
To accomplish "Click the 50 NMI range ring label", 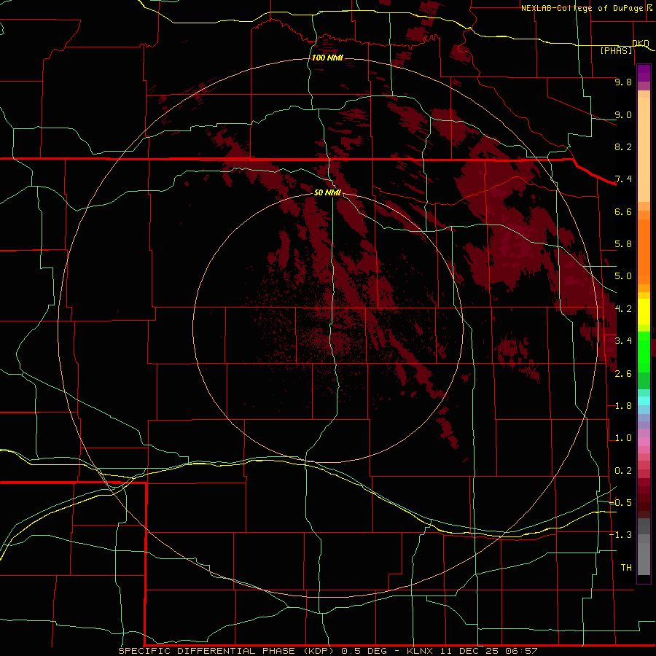I will [x=327, y=192].
